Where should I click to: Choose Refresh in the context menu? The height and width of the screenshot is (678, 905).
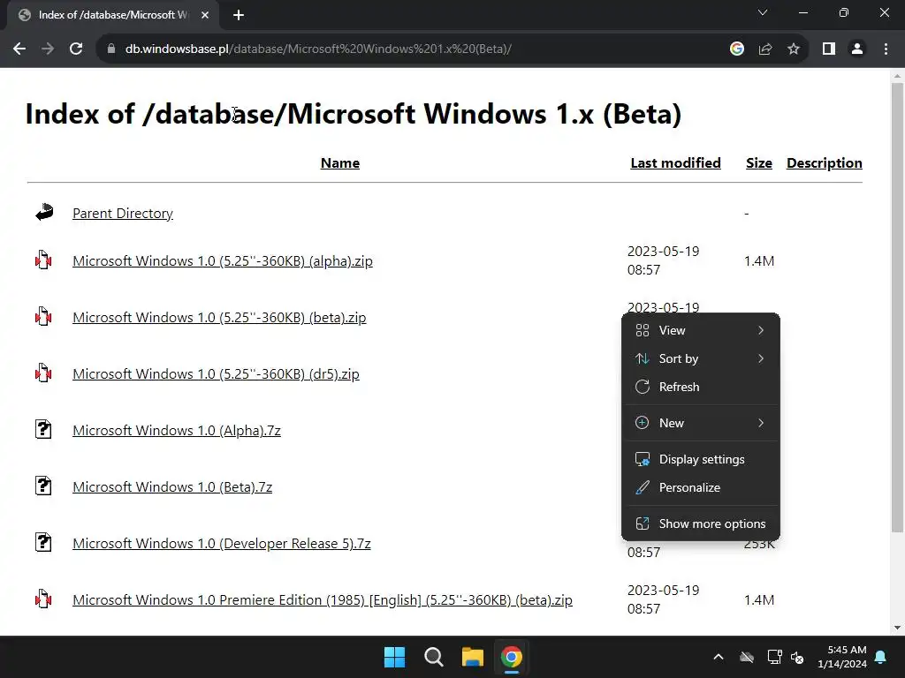tap(701, 387)
